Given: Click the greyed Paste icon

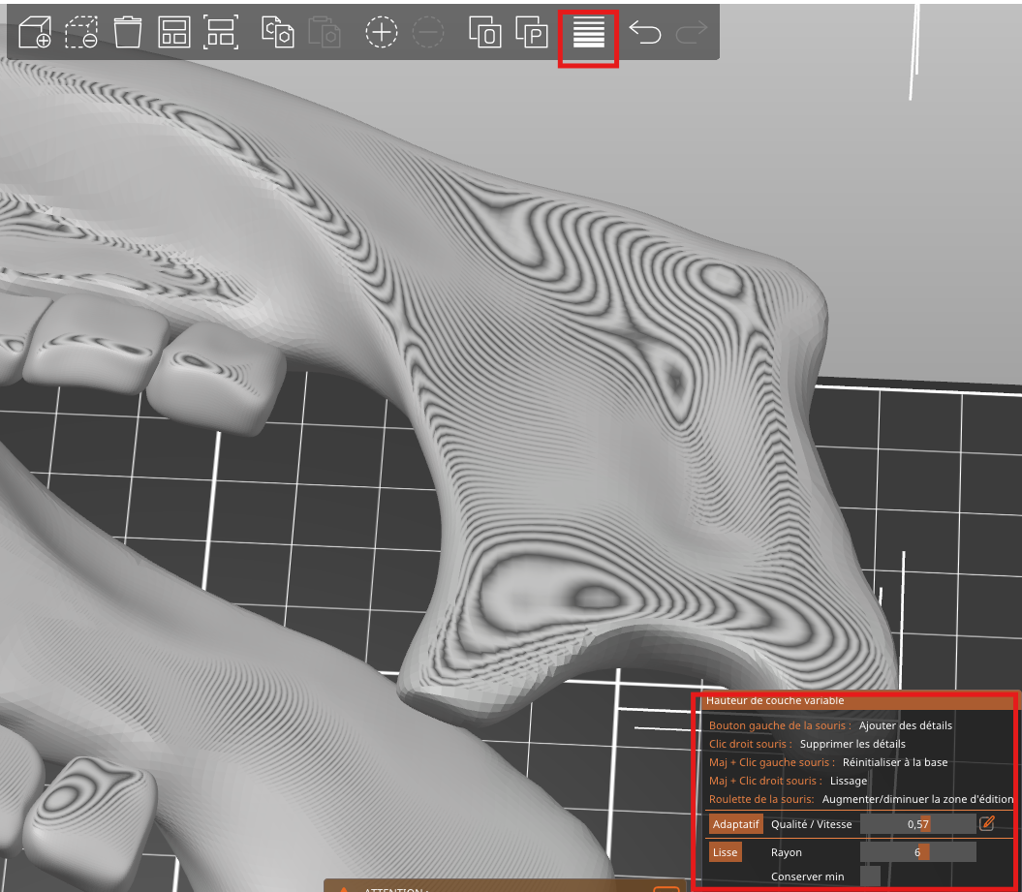Looking at the screenshot, I should 324,32.
